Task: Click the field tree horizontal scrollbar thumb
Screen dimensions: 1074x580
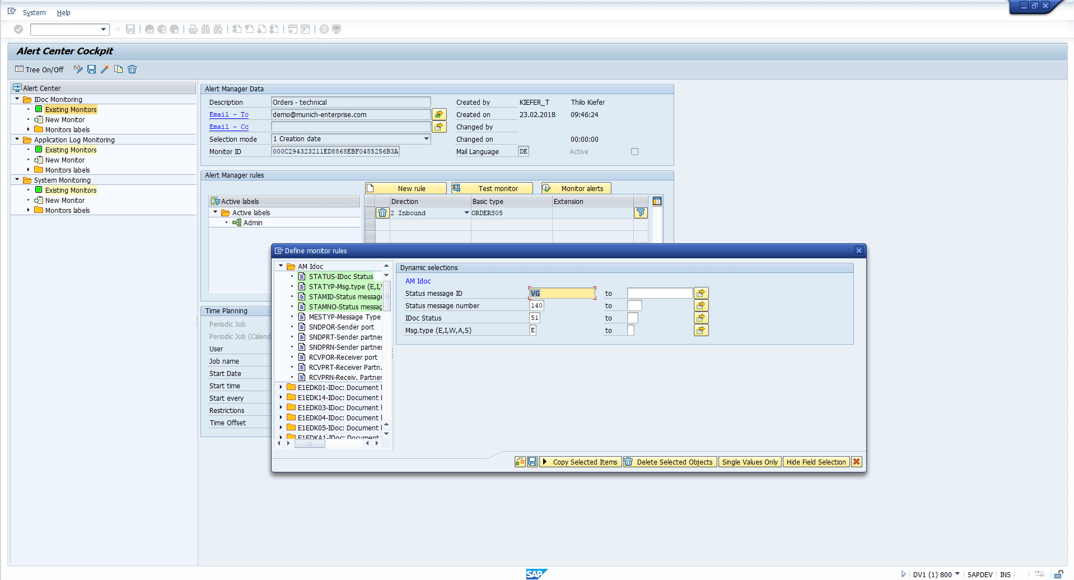Action: pos(310,443)
